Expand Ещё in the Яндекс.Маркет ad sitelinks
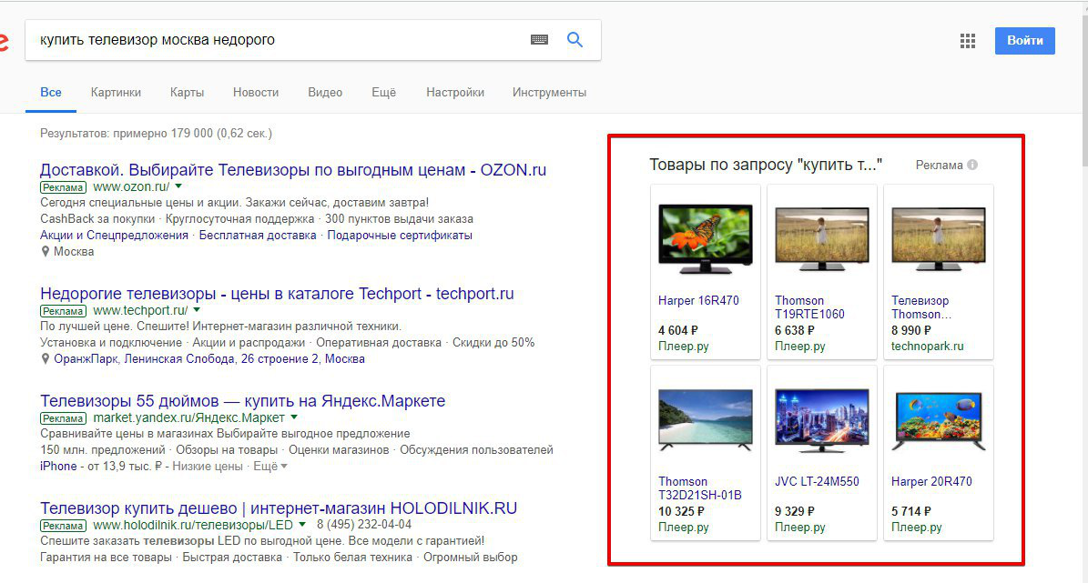The image size is (1088, 583). tap(269, 467)
